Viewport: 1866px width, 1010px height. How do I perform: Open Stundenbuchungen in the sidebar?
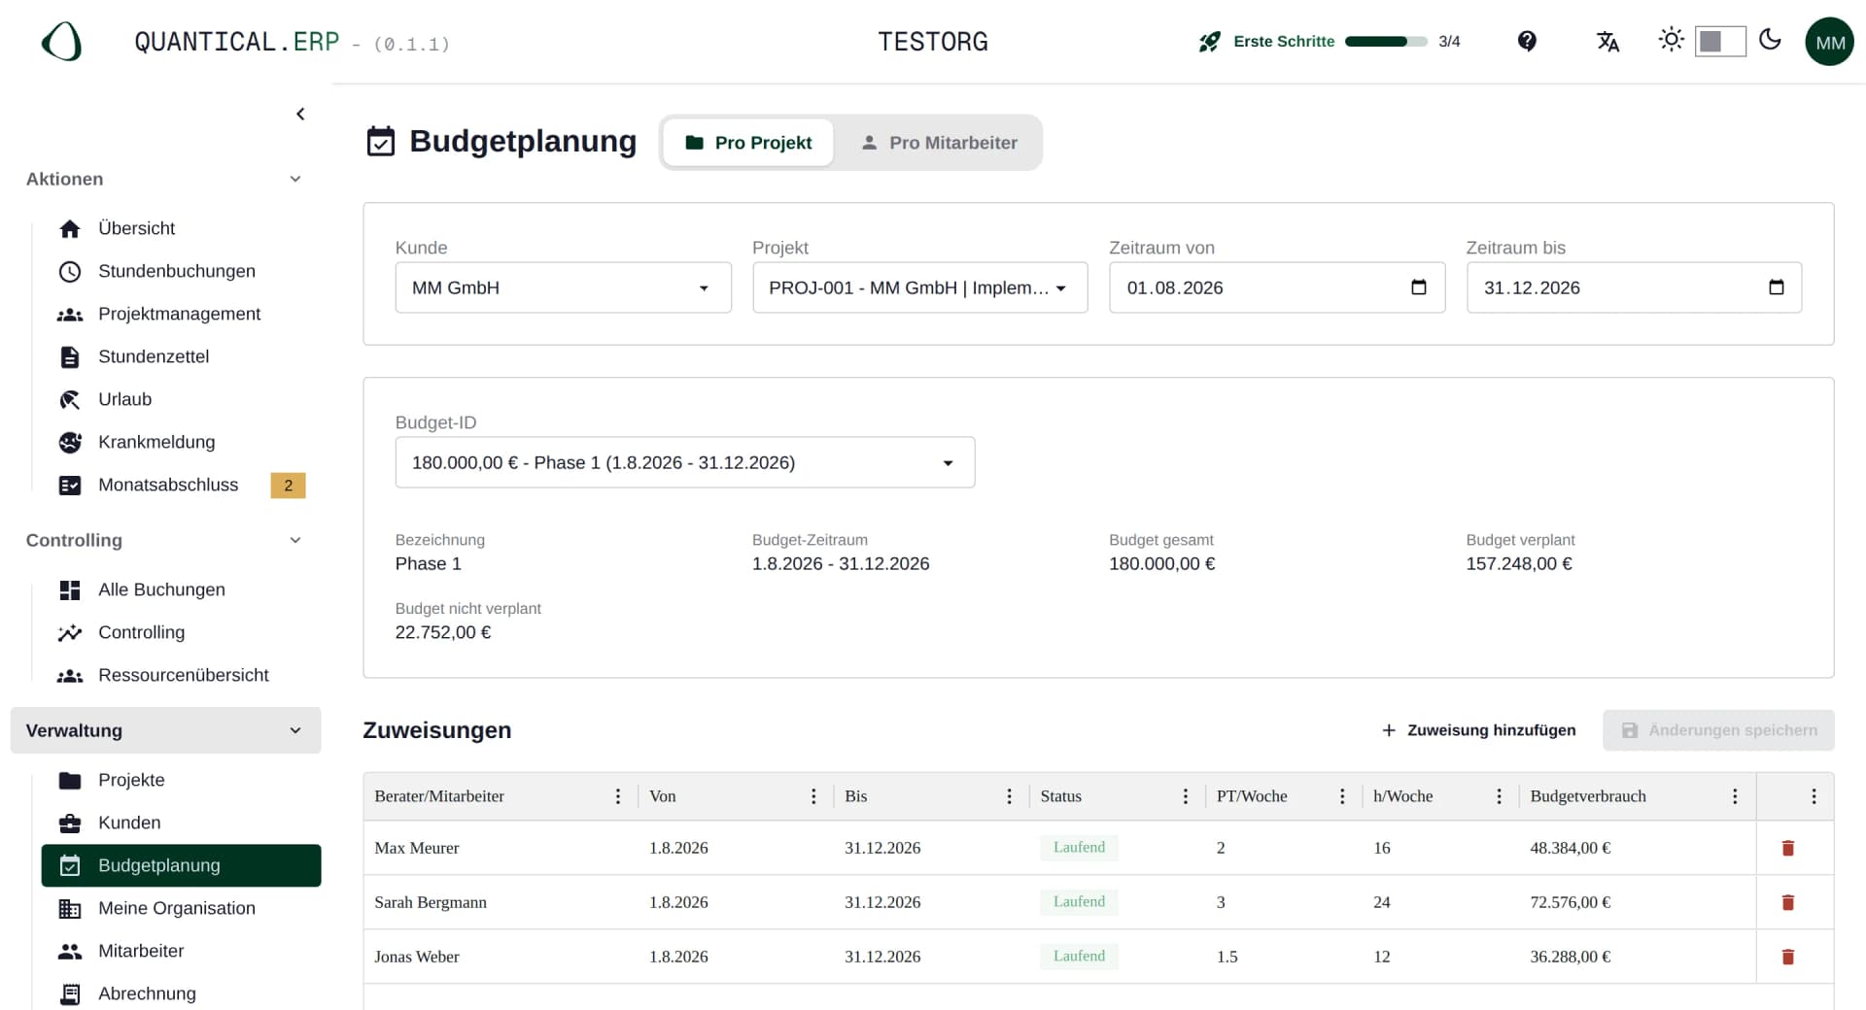(x=176, y=271)
